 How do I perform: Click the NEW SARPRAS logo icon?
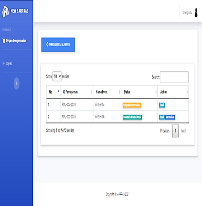click(5, 11)
